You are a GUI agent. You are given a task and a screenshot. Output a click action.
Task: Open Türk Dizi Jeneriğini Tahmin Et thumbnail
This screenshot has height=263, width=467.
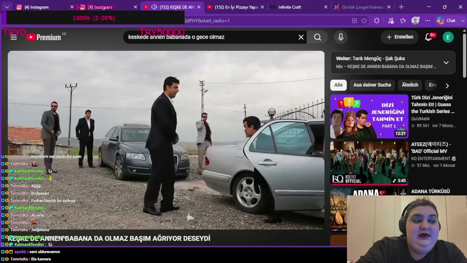369,116
